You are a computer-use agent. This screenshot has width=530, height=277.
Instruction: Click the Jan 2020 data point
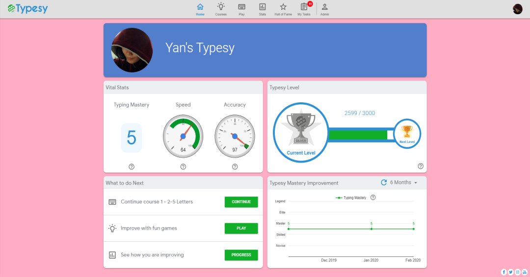click(x=371, y=229)
